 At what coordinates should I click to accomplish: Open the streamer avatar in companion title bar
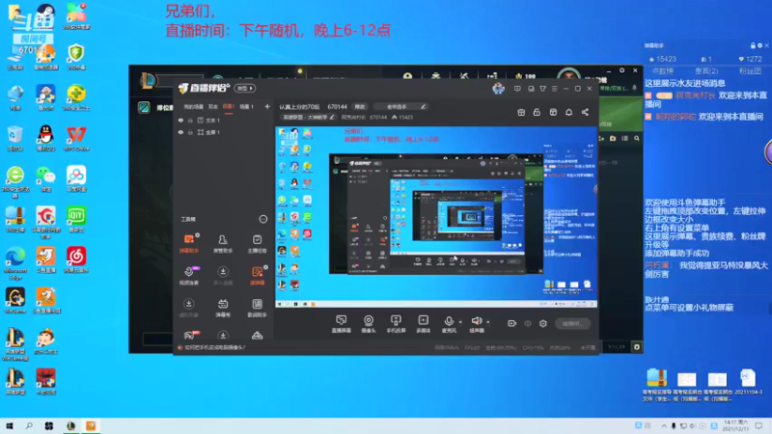point(498,89)
